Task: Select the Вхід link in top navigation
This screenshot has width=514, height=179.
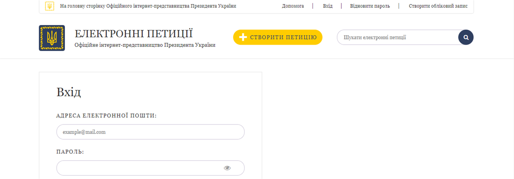Action: pyautogui.click(x=328, y=6)
